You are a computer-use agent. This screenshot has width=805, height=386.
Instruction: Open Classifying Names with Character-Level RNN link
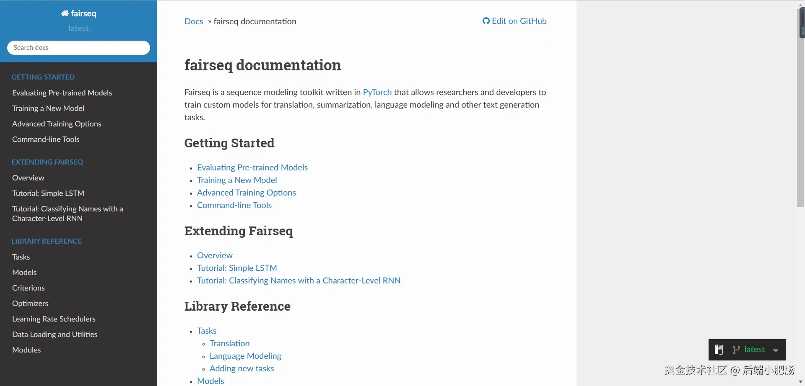pos(299,280)
